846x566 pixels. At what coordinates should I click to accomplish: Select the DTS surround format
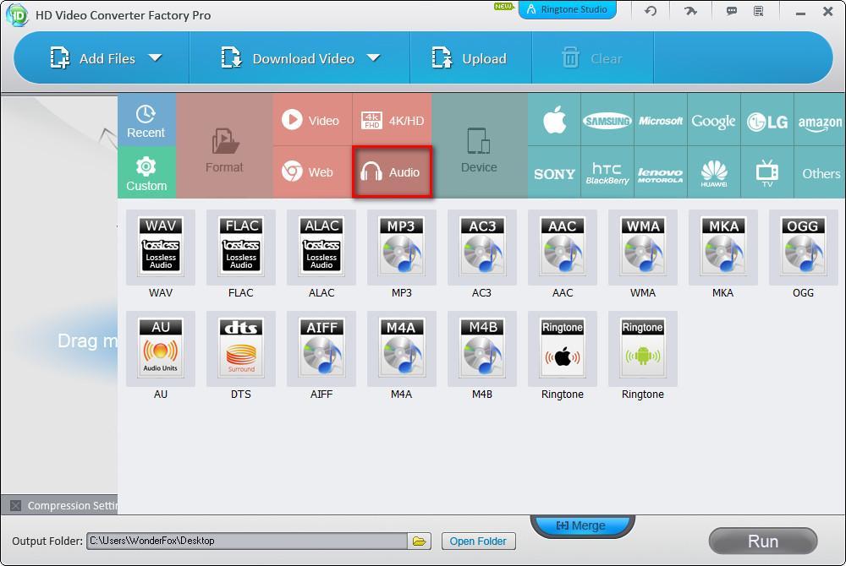(x=241, y=349)
